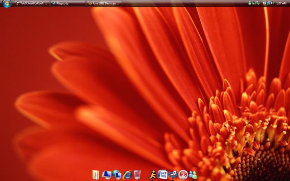Open the Rhapsody music note dock icon
Image resolution: width=290 pixels, height=181 pixels.
pos(173,175)
